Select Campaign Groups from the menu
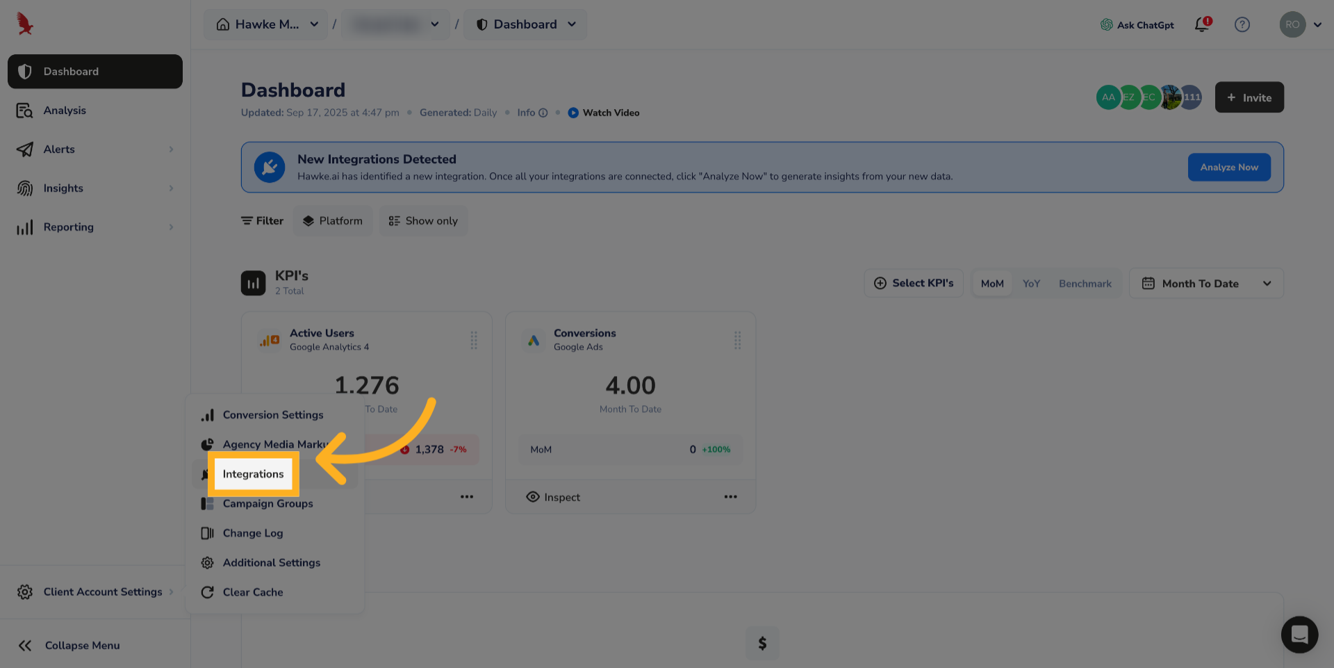The height and width of the screenshot is (668, 1334). tap(275, 504)
